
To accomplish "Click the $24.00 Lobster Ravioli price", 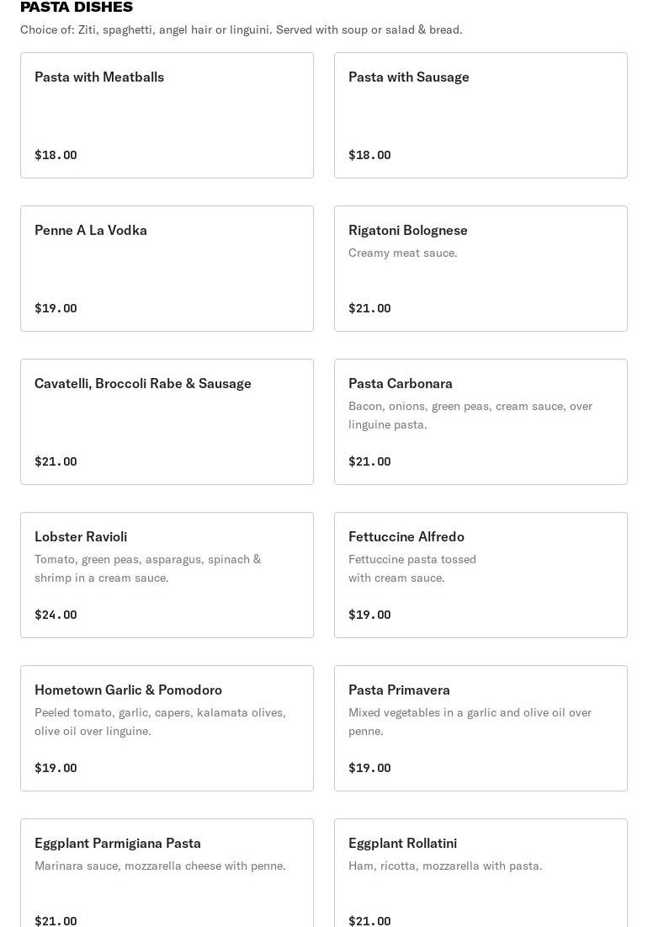I will [x=56, y=615].
